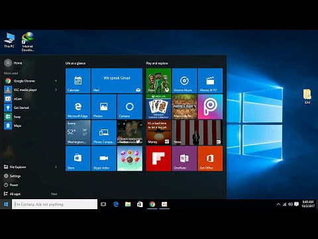Click the 'Life at a glance' group title

(x=76, y=63)
